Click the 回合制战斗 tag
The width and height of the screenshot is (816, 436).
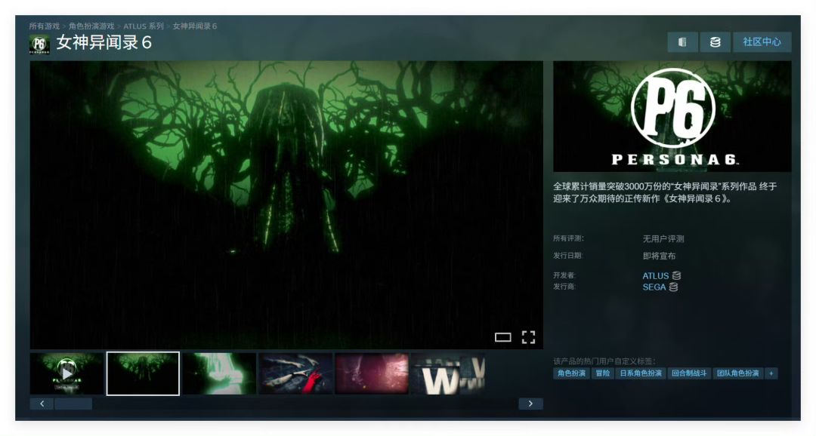click(689, 373)
